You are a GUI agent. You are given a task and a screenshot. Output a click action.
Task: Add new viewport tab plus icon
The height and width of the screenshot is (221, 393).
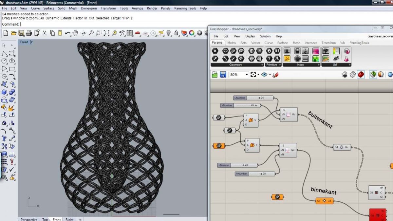pyautogui.click(x=80, y=219)
